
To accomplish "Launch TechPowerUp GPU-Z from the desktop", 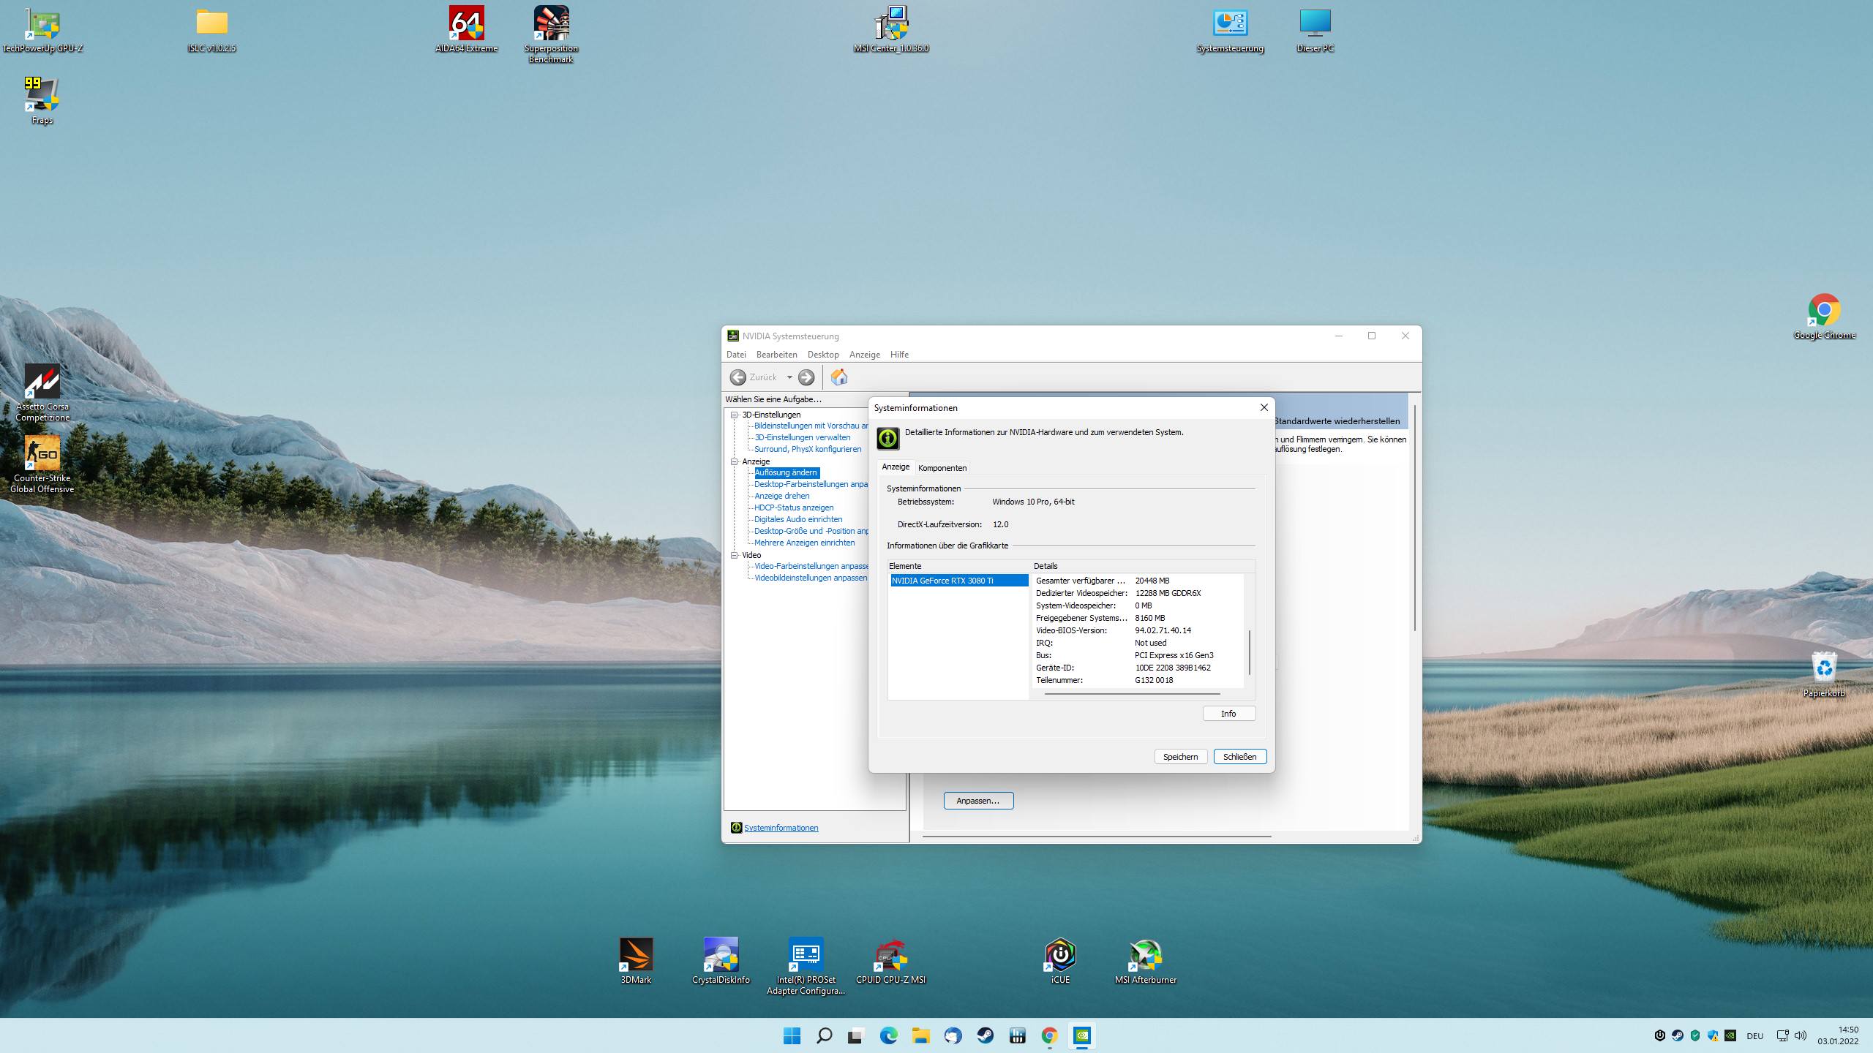I will tap(42, 24).
